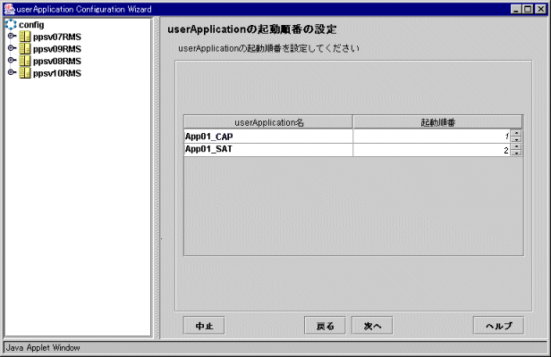551x357 pixels.
Task: Click the userApplication名 column header
Action: tap(268, 122)
